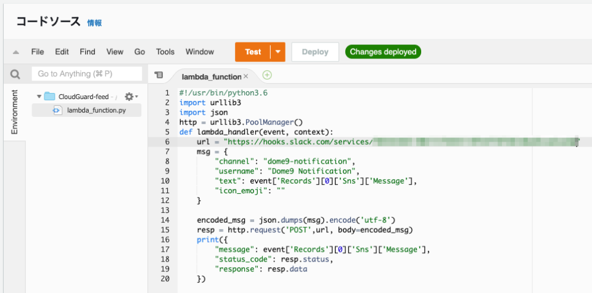The width and height of the screenshot is (592, 293).
Task: Open the environment settings gear menu
Action: (x=131, y=97)
